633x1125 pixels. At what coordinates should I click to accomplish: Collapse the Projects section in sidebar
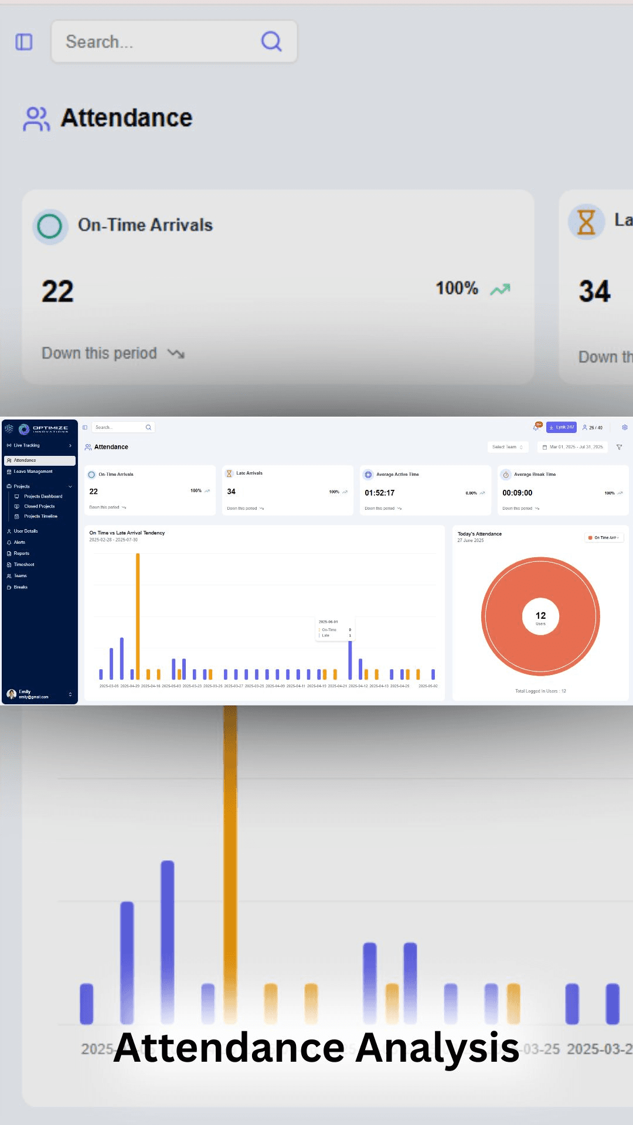(70, 486)
